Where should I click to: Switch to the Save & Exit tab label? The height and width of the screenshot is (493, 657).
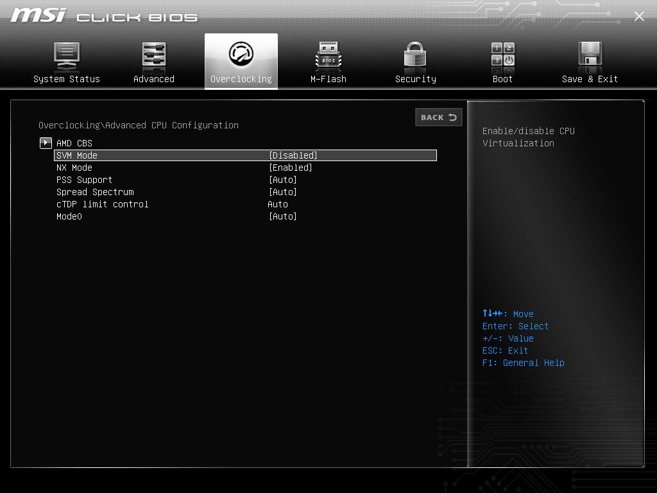coord(590,79)
